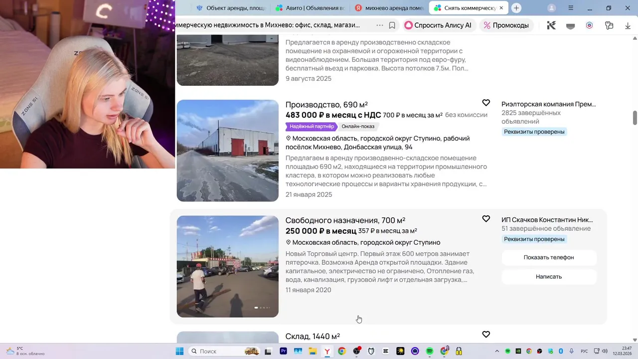The width and height of the screenshot is (638, 359).
Task: Open browser downloads arrow icon
Action: tap(628, 25)
